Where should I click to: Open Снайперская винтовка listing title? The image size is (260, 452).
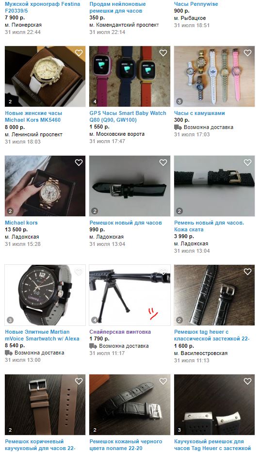pyautogui.click(x=120, y=332)
